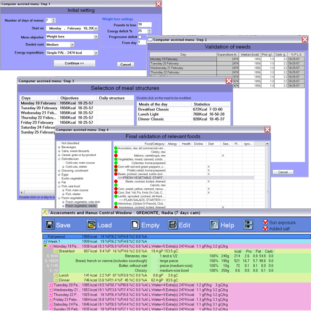This screenshot has width=311, height=311.
Task: Click the Load folder icon
Action: 91,224
